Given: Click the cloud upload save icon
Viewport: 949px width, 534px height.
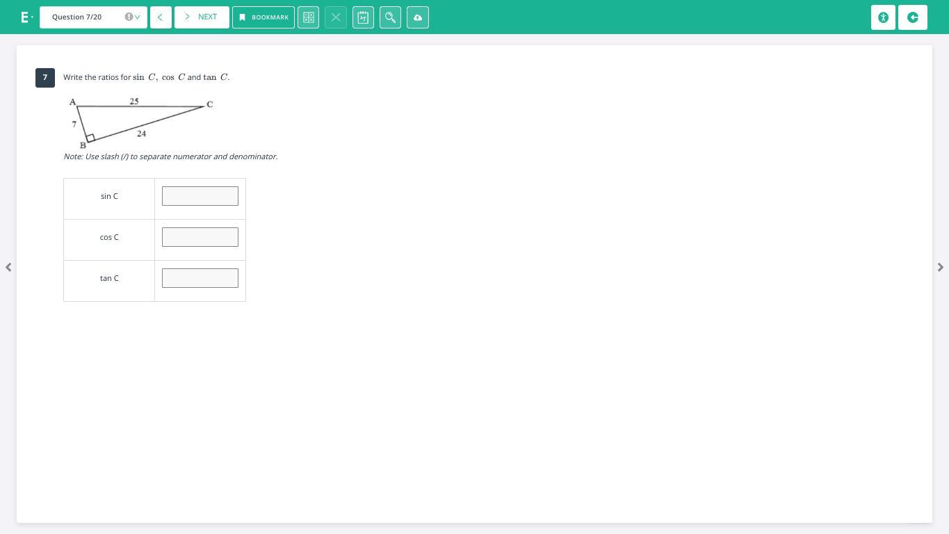Looking at the screenshot, I should click(418, 17).
